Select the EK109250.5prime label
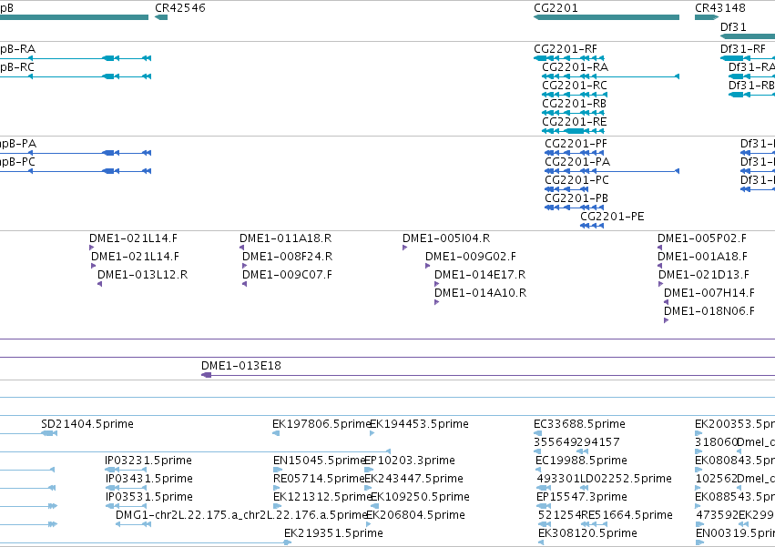 click(420, 497)
